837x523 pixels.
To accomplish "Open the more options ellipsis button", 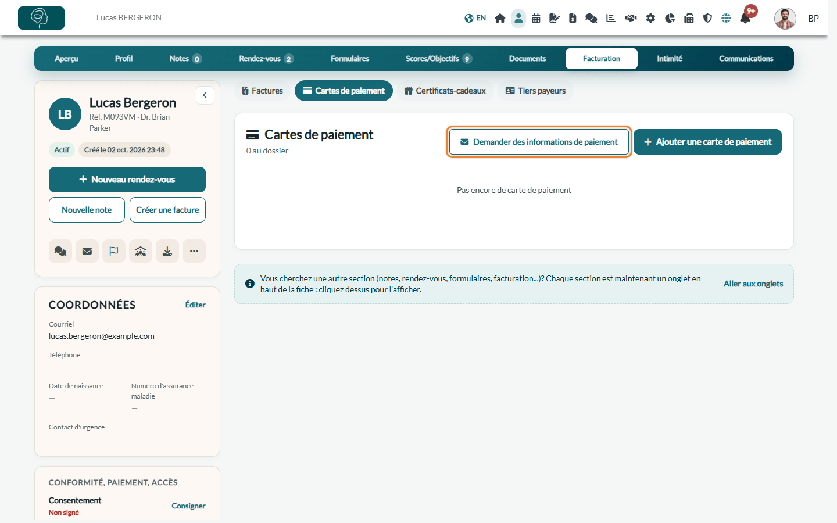I will [194, 251].
